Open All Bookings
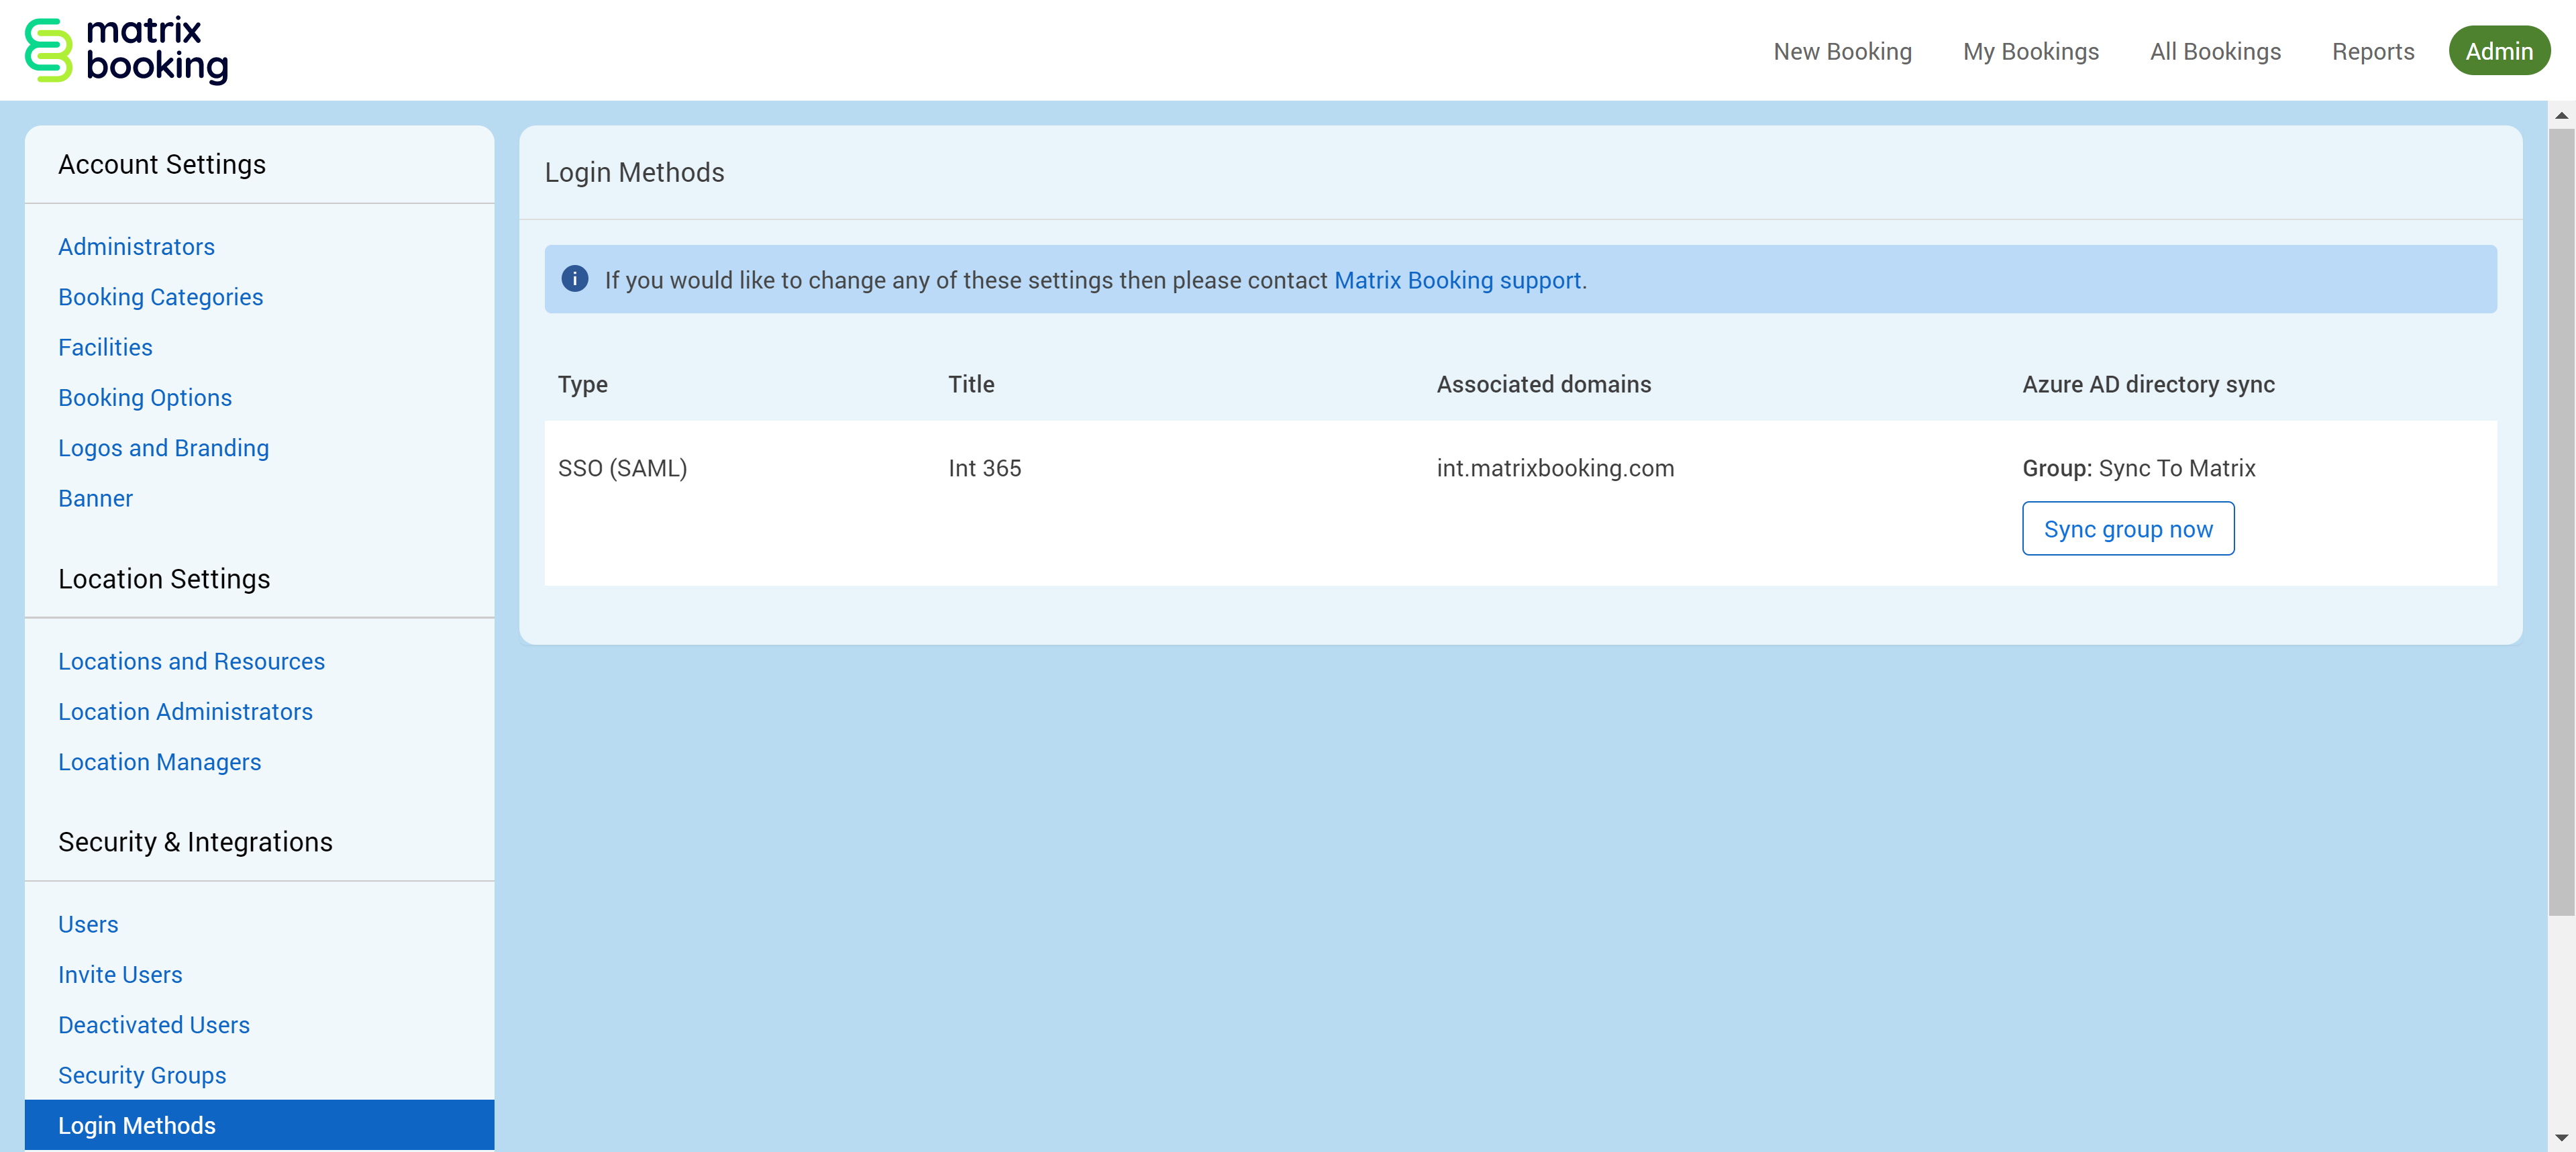Viewport: 2576px width, 1152px height. (2215, 51)
